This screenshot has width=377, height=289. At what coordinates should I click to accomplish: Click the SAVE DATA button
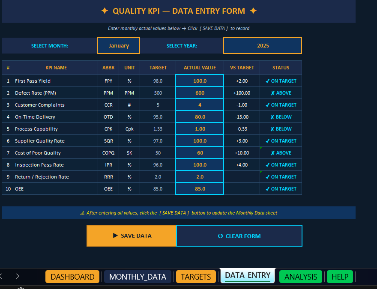(132, 235)
